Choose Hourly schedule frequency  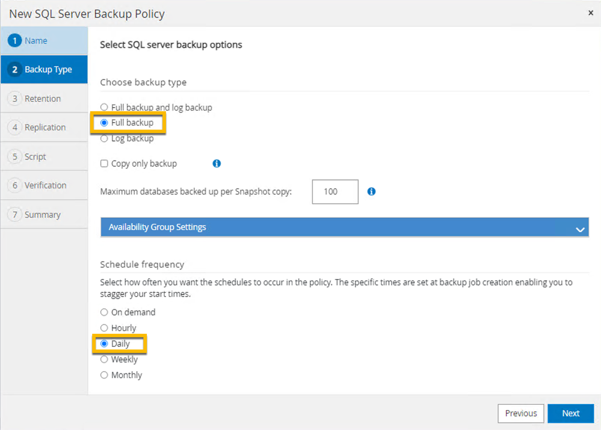(104, 328)
